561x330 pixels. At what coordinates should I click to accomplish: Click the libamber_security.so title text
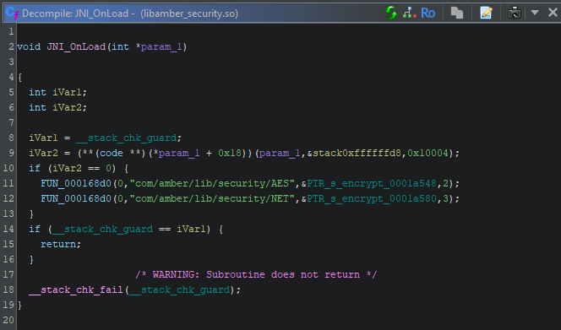pyautogui.click(x=189, y=14)
